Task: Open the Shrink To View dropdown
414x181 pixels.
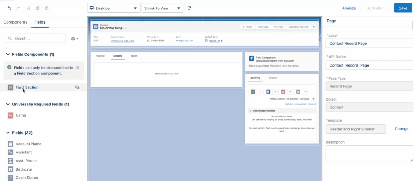Action: tap(162, 8)
